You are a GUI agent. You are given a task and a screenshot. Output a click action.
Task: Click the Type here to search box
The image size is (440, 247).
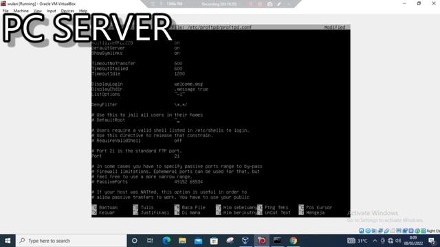71,241
